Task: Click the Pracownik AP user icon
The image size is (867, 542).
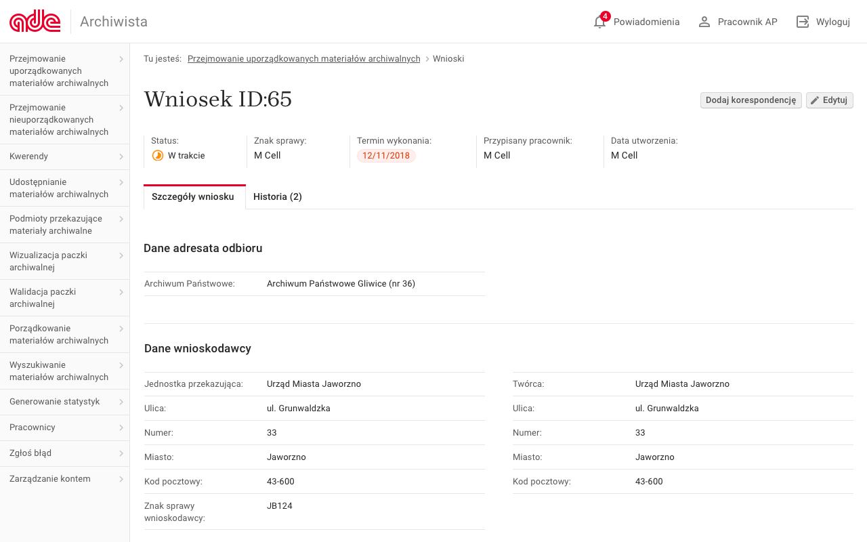Action: (x=704, y=21)
